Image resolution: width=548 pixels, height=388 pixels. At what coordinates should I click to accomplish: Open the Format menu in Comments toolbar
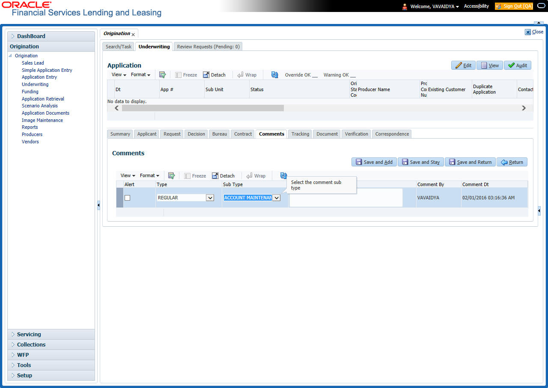(x=149, y=176)
